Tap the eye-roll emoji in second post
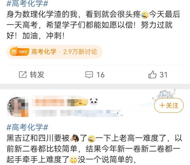 73,160
